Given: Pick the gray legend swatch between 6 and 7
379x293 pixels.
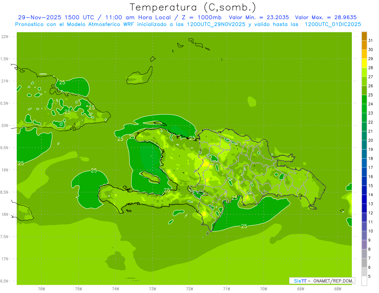Looking at the screenshot, I should (x=364, y=263).
